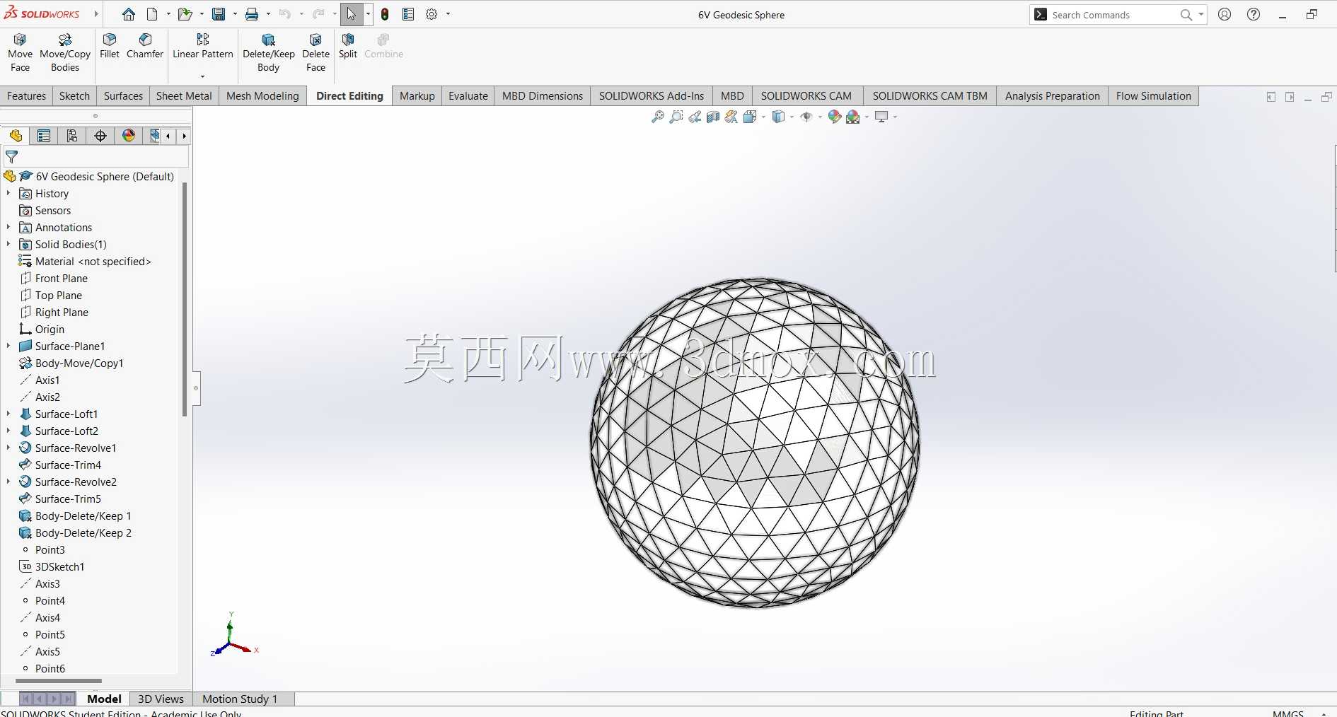Expand the Solid Bodies(1) folder
1337x717 pixels.
click(x=8, y=244)
